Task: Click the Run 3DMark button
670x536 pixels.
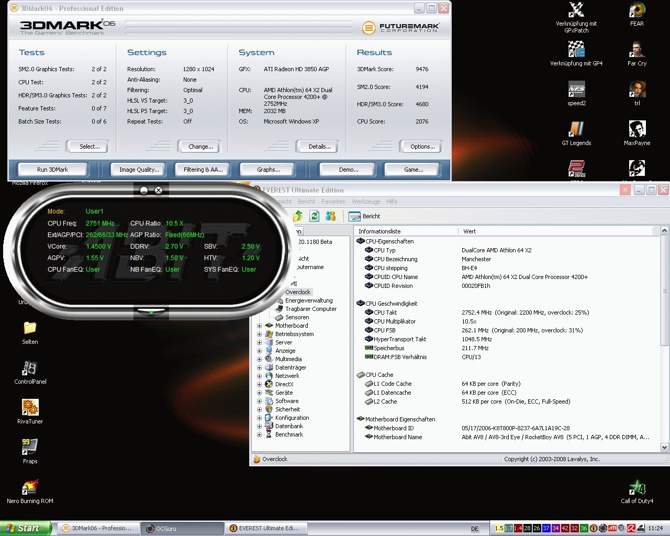Action: coord(52,170)
